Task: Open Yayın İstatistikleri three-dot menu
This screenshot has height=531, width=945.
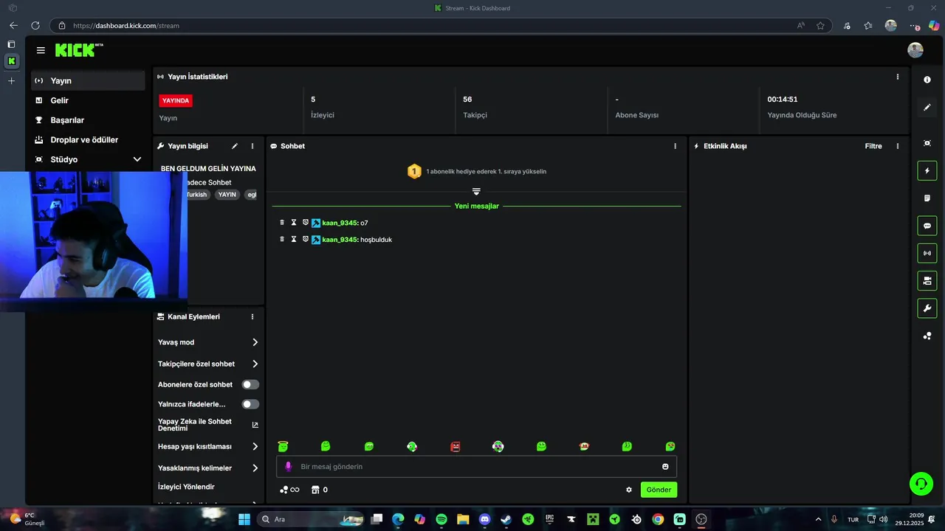Action: coord(898,77)
